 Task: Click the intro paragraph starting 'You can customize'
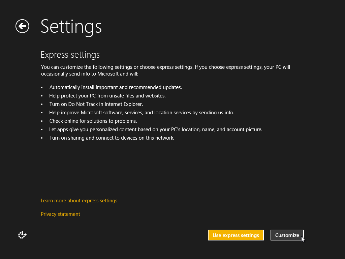coord(165,70)
